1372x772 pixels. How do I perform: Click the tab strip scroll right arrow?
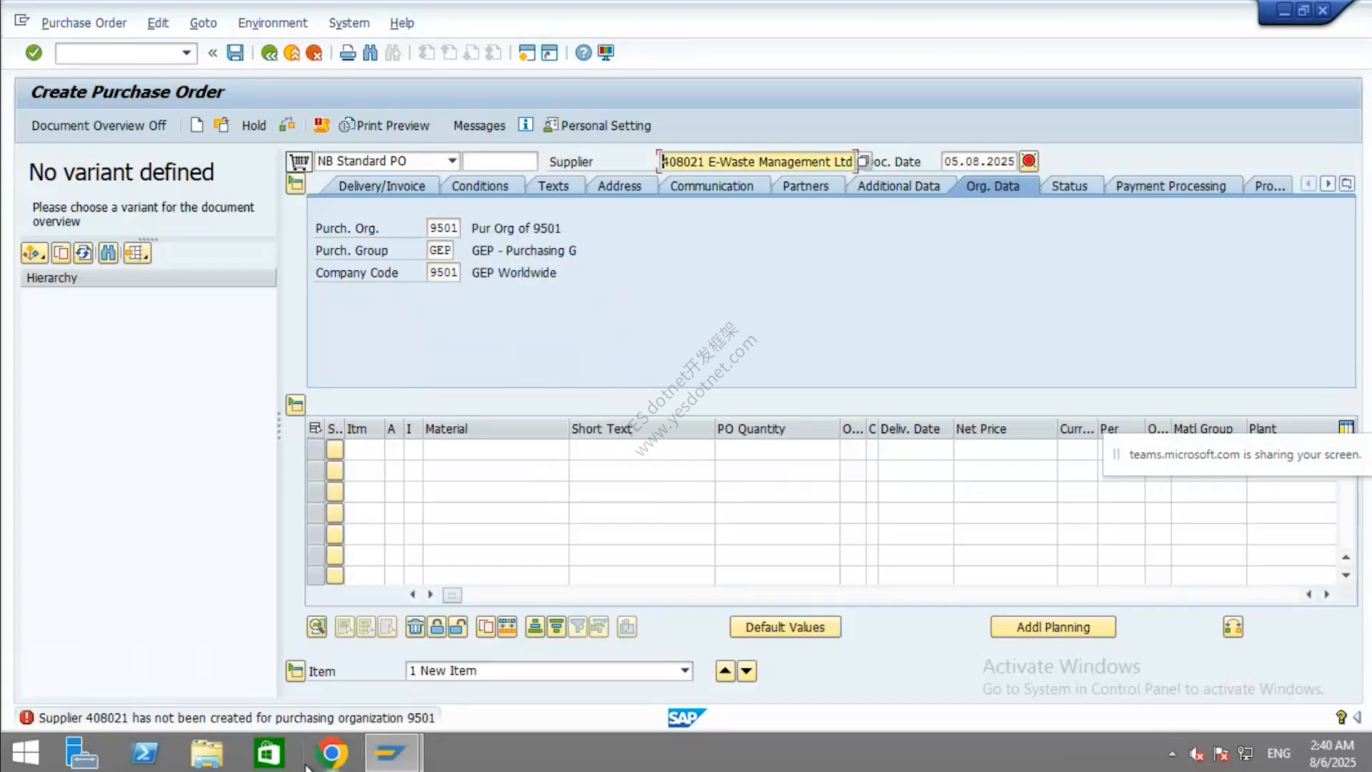coord(1328,184)
